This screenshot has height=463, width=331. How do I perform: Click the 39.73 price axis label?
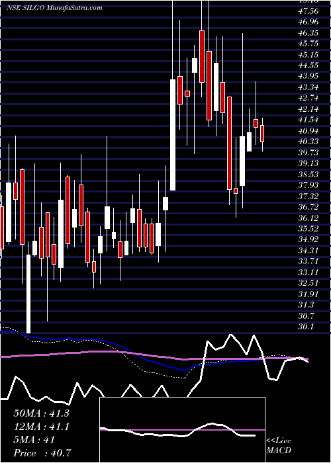(308, 153)
